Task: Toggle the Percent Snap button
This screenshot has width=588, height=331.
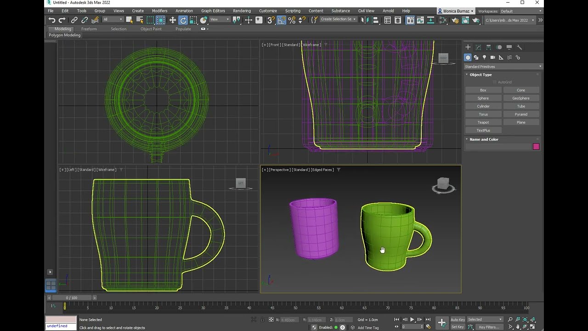Action: (x=292, y=20)
